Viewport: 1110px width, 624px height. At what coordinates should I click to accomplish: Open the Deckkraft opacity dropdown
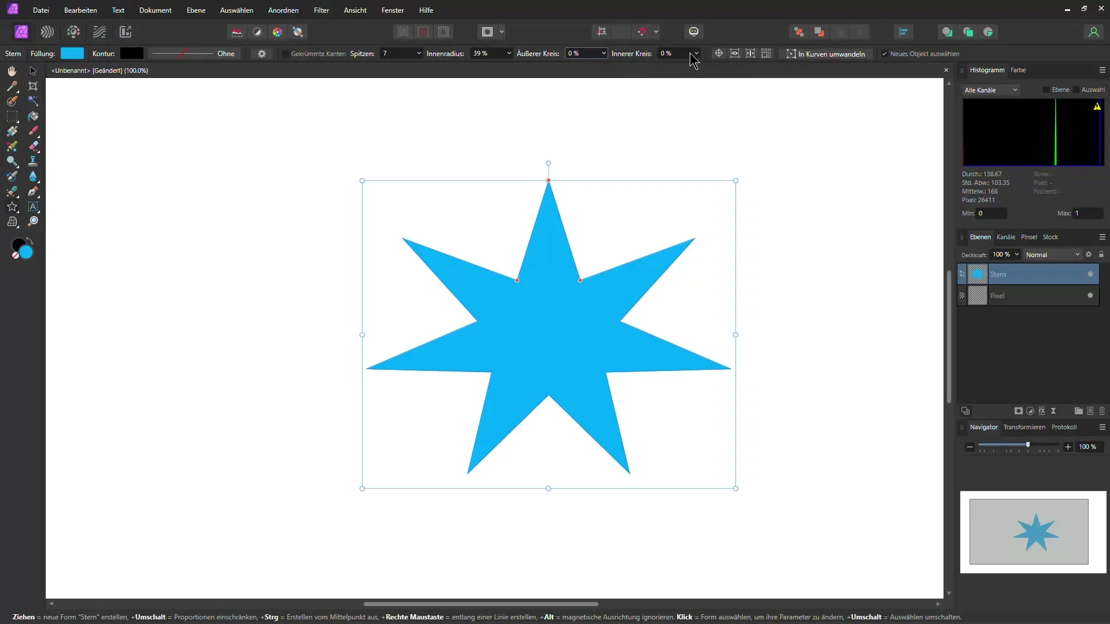[1017, 254]
